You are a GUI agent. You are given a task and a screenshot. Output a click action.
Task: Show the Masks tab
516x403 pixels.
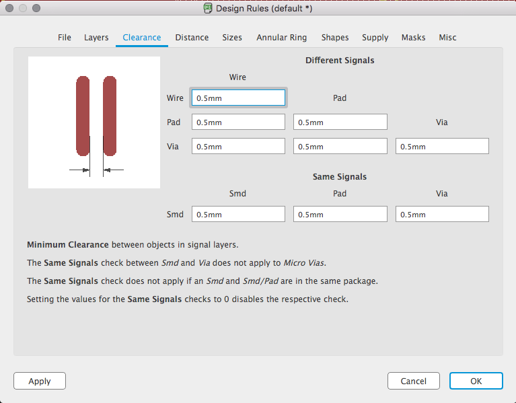tap(413, 38)
